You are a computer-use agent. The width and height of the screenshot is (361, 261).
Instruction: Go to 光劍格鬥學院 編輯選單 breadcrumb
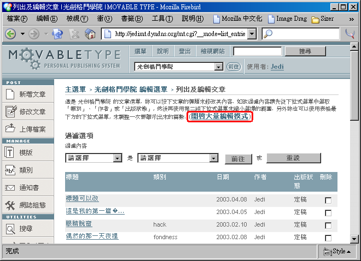click(x=131, y=90)
